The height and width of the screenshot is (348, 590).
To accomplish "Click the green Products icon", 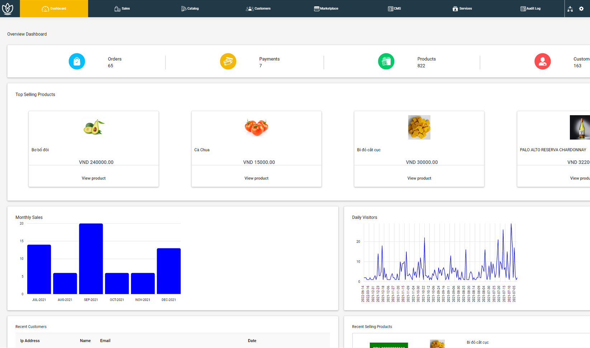I will click(386, 61).
